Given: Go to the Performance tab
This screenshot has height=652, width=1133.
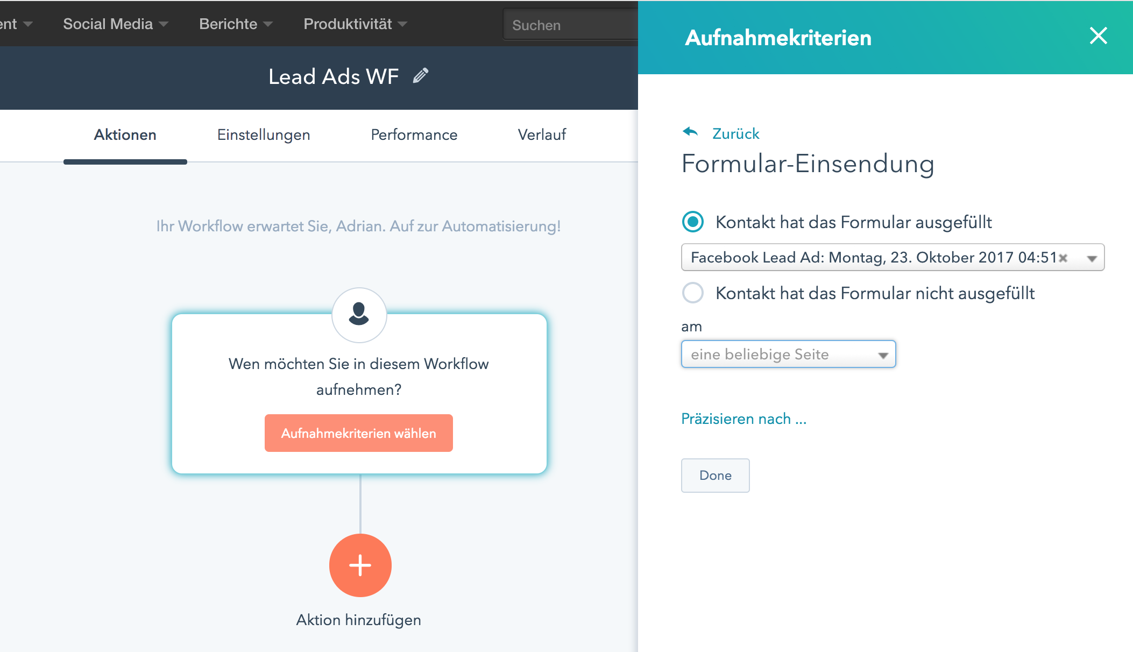Looking at the screenshot, I should point(414,134).
